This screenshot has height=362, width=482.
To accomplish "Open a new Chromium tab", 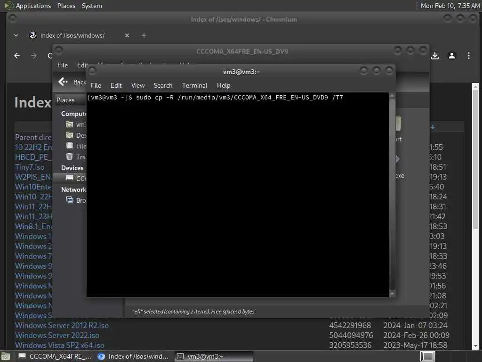I will (x=144, y=35).
